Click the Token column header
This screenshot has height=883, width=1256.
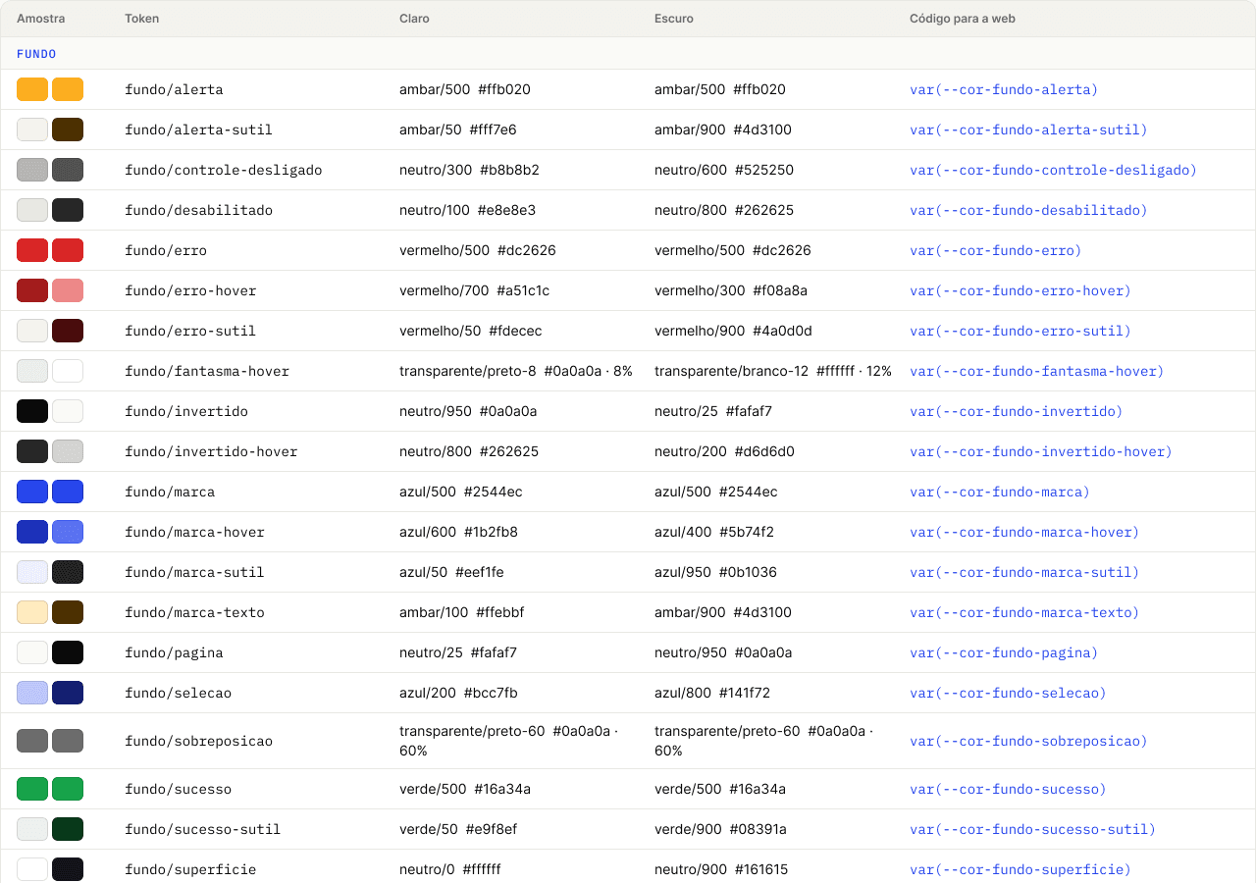pos(142,19)
